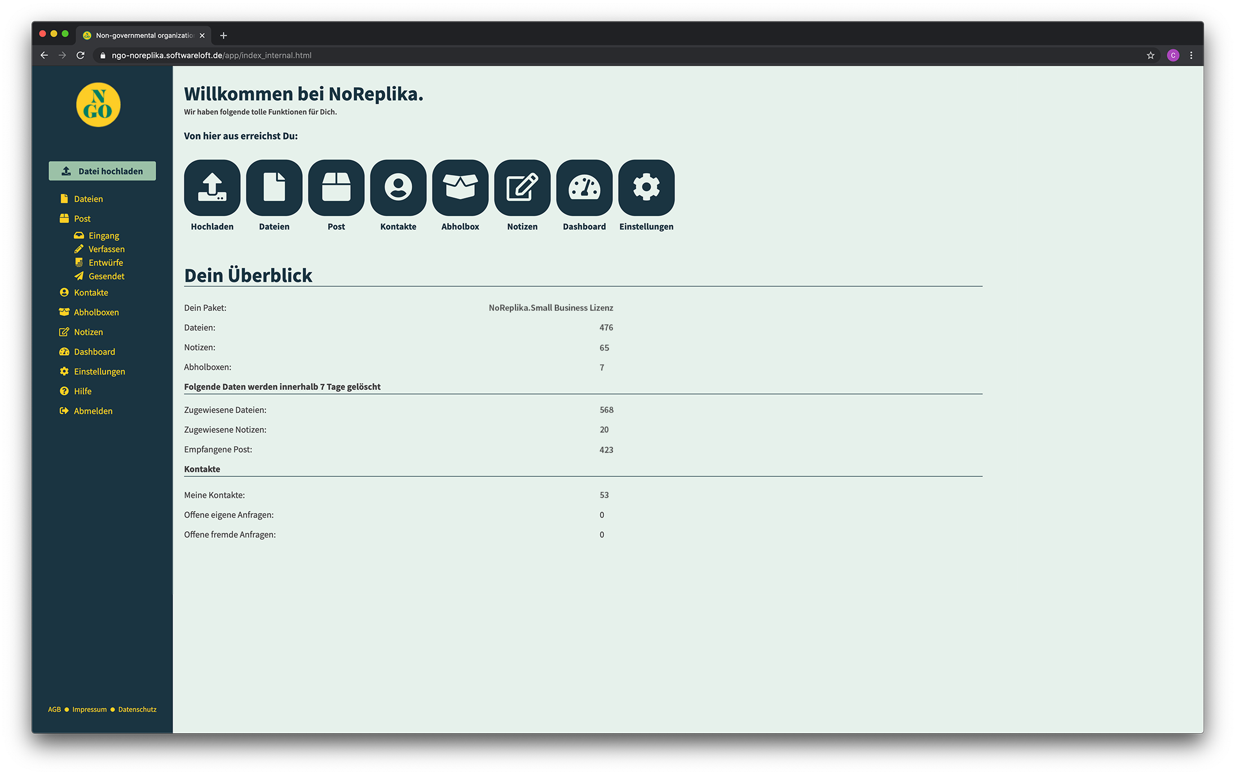Click the NGO logo in sidebar
The width and height of the screenshot is (1235, 775).
point(98,105)
